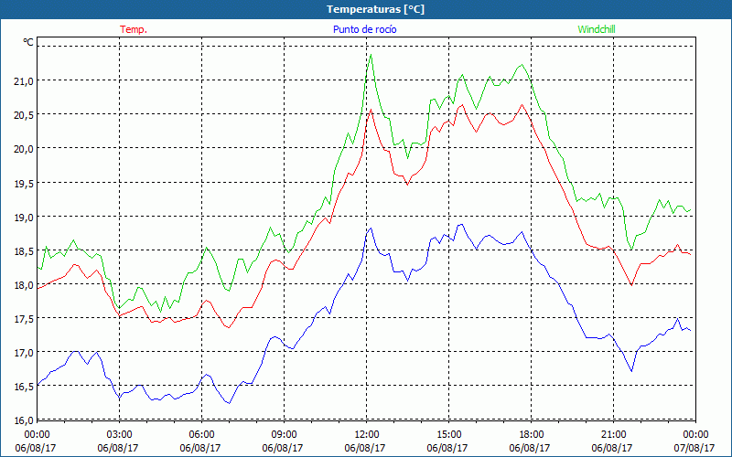The width and height of the screenshot is (732, 457).
Task: Click the 03:00 time axis label
Action: pos(119,434)
